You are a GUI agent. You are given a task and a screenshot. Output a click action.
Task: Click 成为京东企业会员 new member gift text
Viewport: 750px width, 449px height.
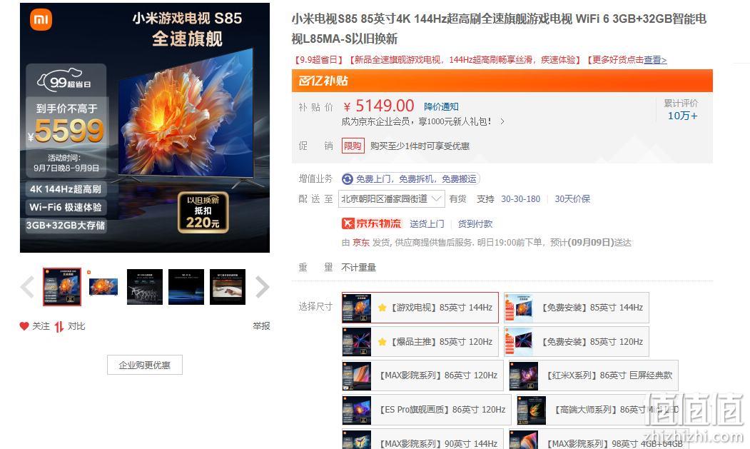(x=417, y=121)
